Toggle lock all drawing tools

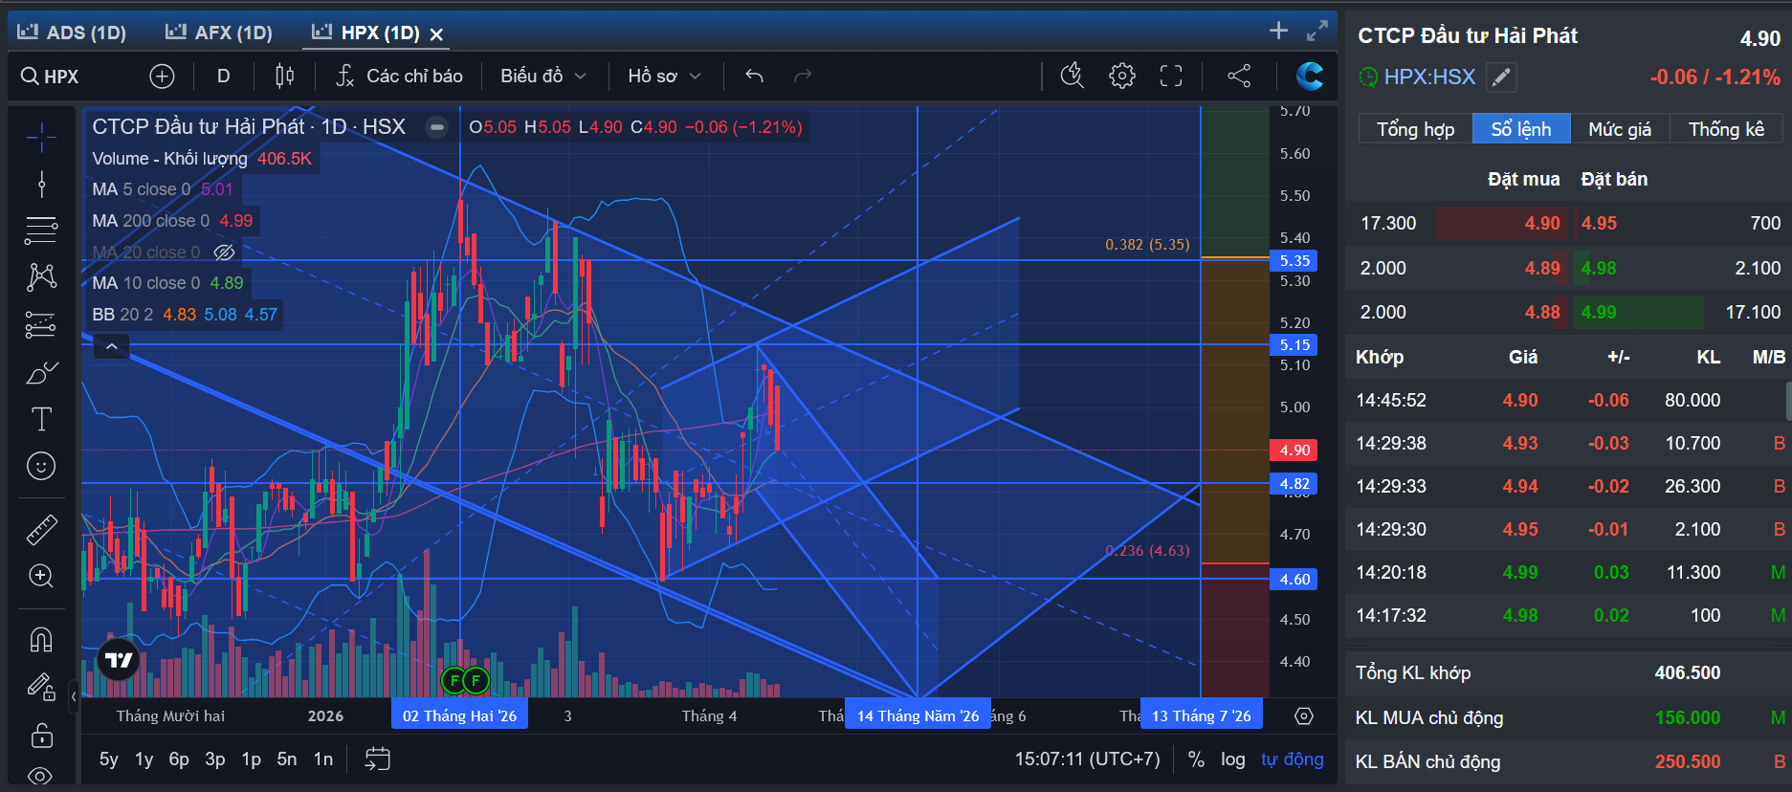coord(41,735)
